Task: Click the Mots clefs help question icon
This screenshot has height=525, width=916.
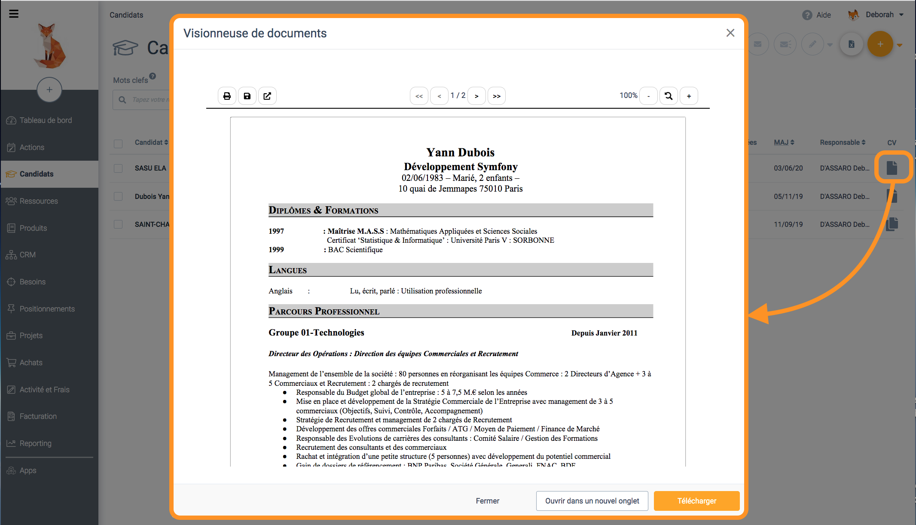Action: [x=153, y=76]
